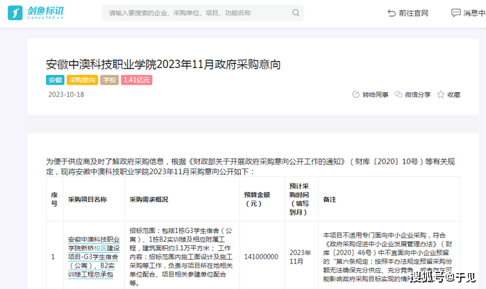Open the 消息中心 chat bubble icon
The height and width of the screenshot is (289, 486).
455,13
